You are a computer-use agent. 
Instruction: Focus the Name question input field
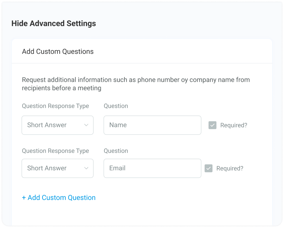pos(152,125)
